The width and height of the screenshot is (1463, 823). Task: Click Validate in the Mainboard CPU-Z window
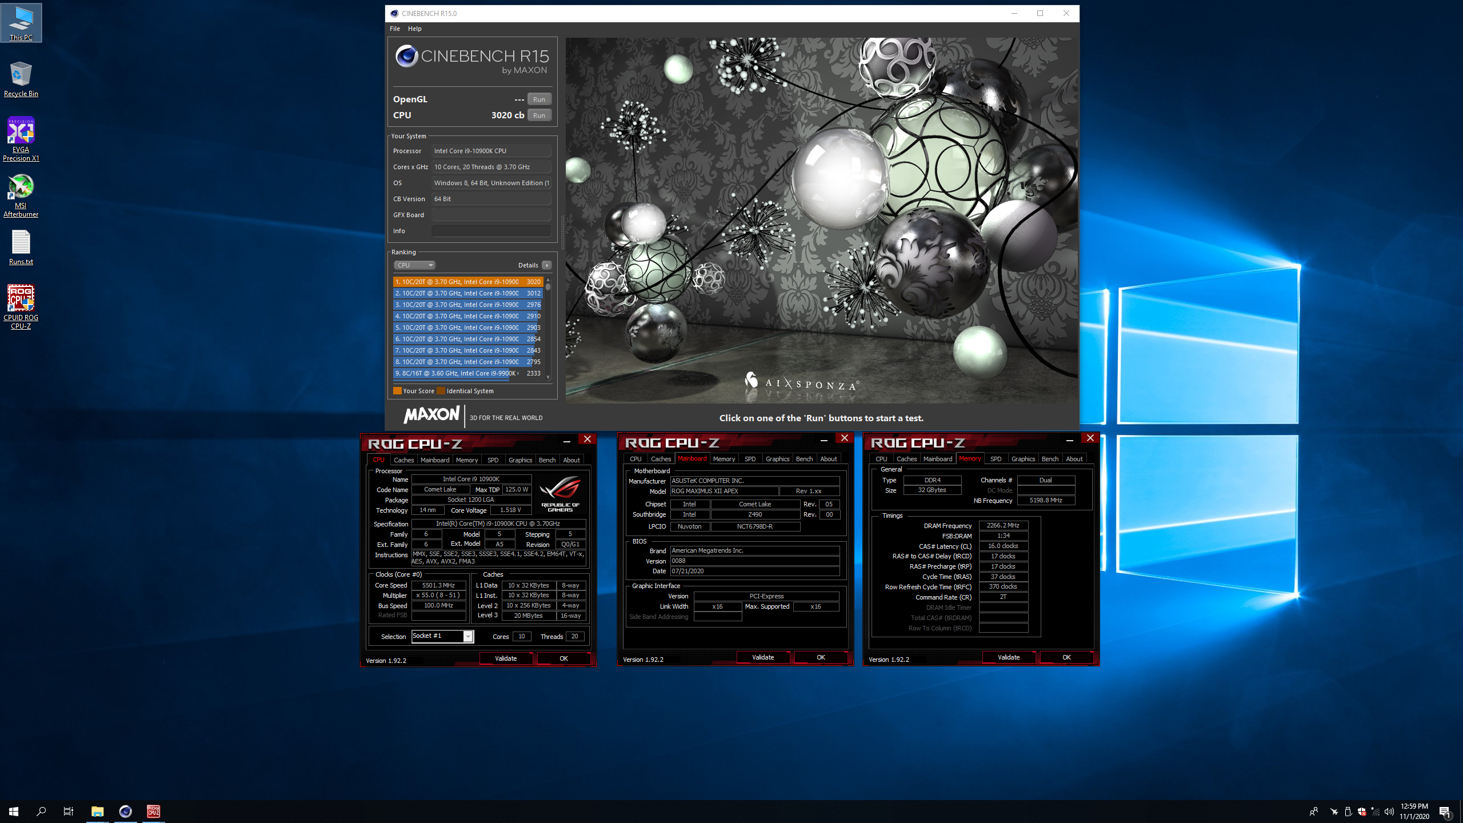[x=763, y=657]
